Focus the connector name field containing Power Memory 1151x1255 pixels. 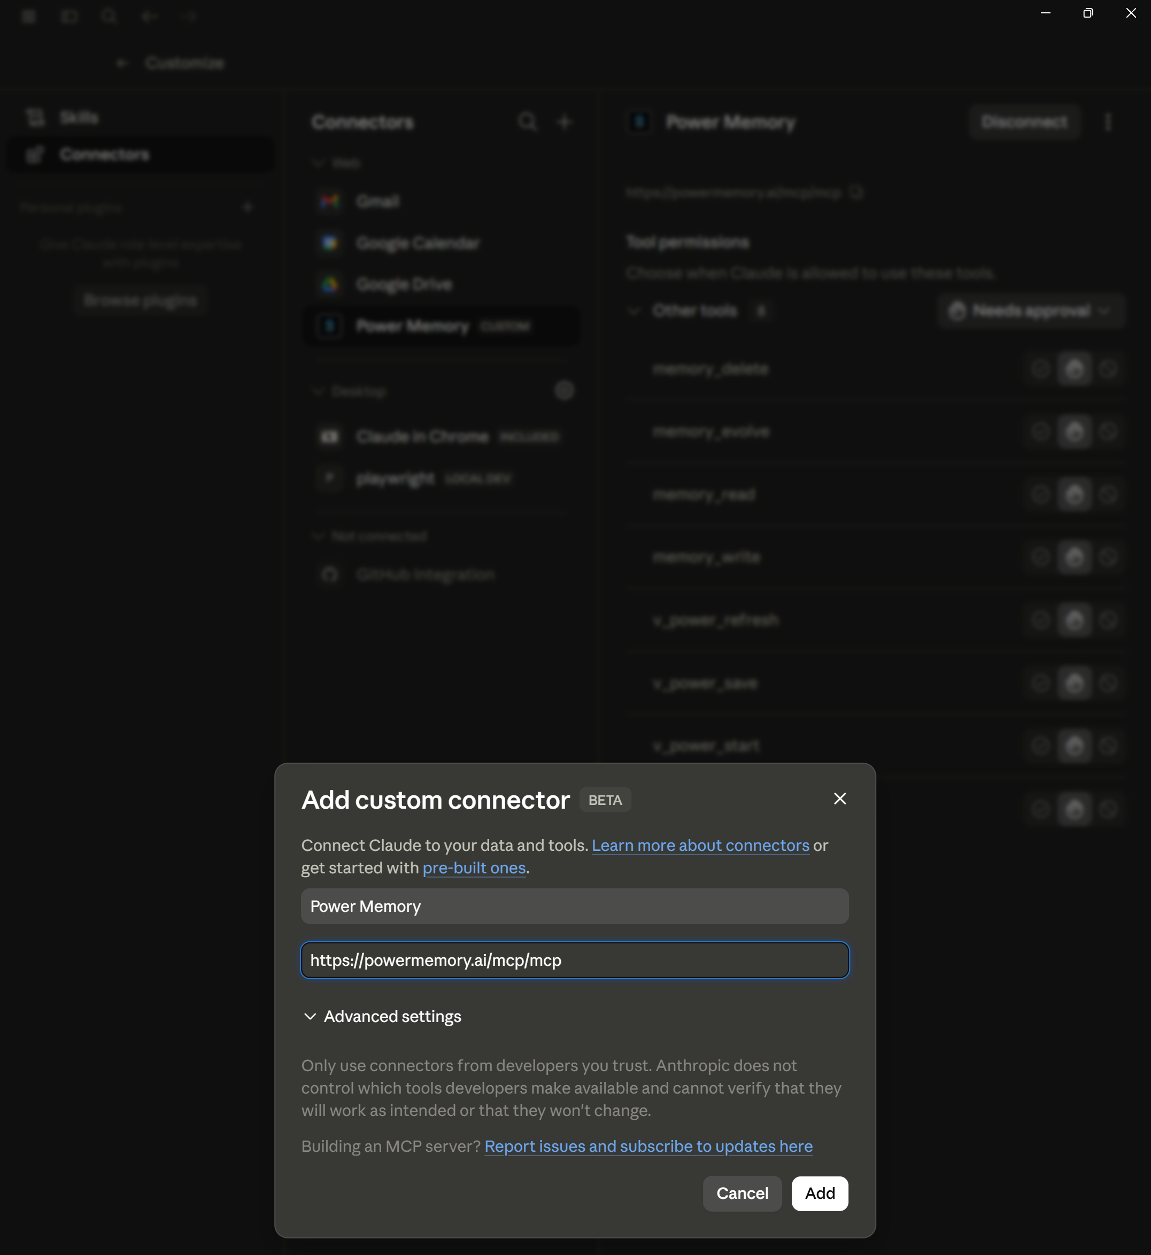(x=575, y=906)
